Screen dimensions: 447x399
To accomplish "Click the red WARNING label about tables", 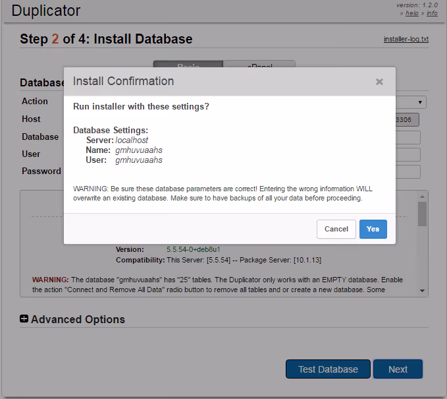I will pos(50,280).
